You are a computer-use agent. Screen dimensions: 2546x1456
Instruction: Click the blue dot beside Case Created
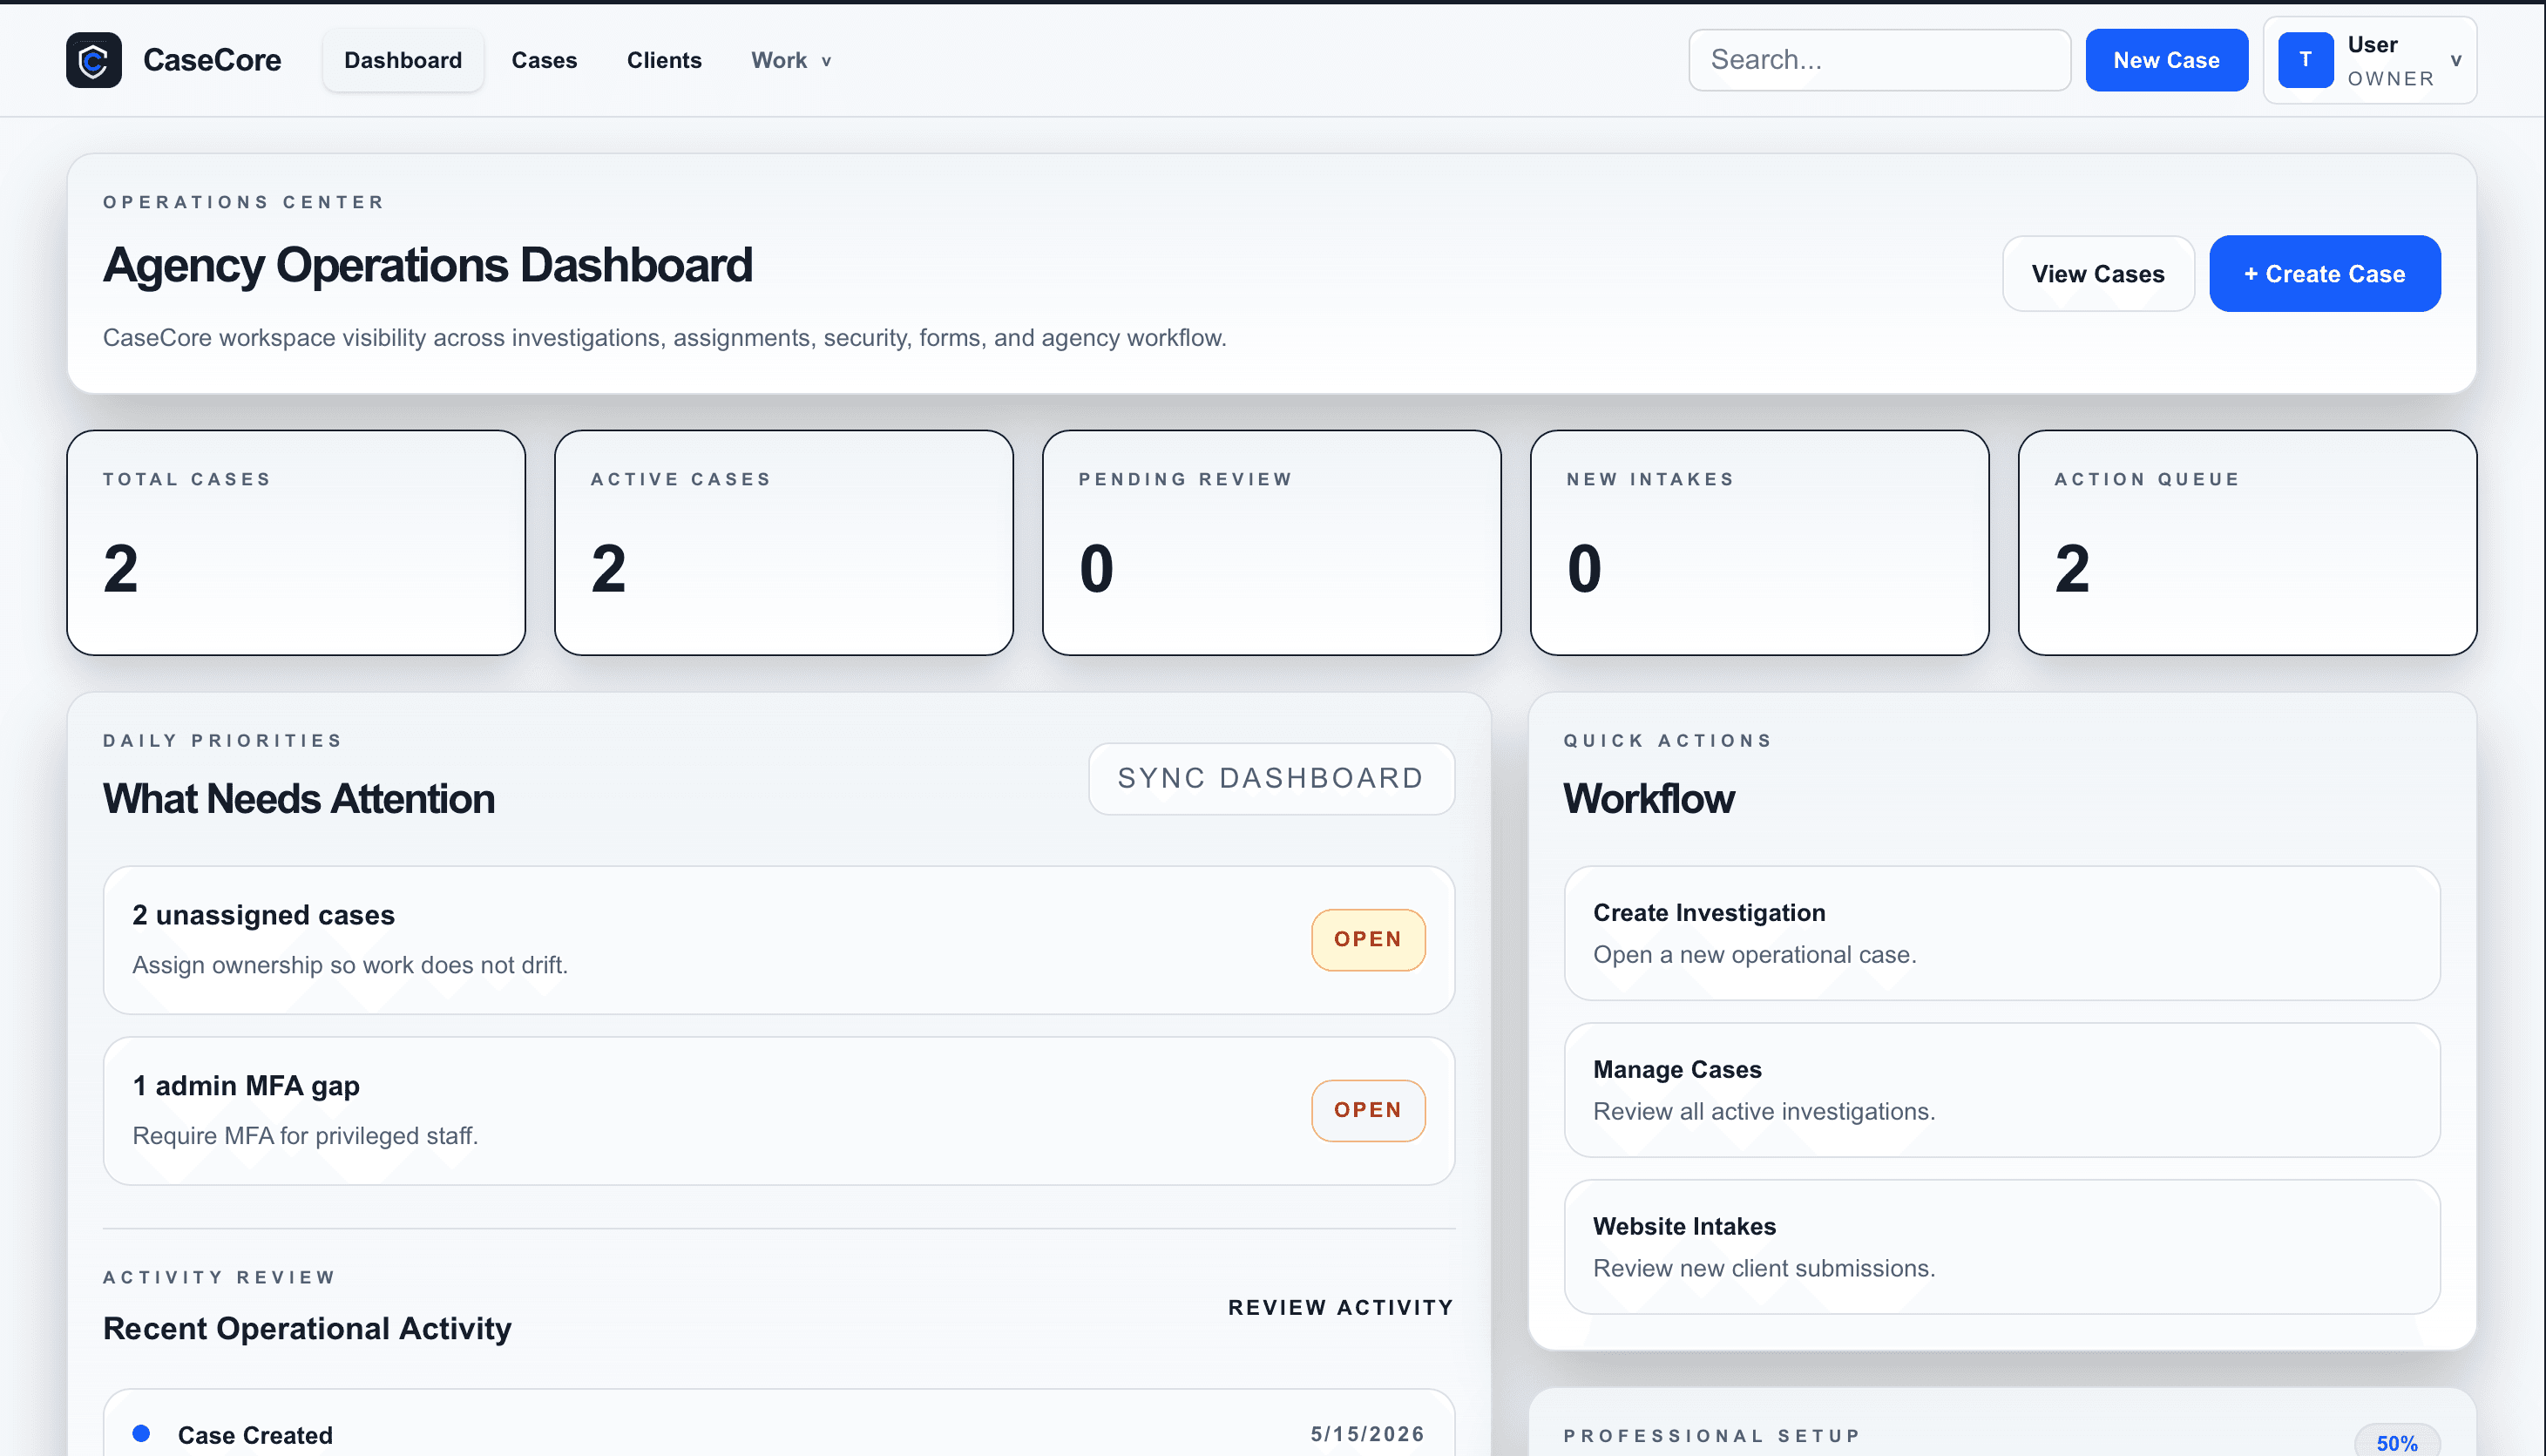coord(141,1433)
